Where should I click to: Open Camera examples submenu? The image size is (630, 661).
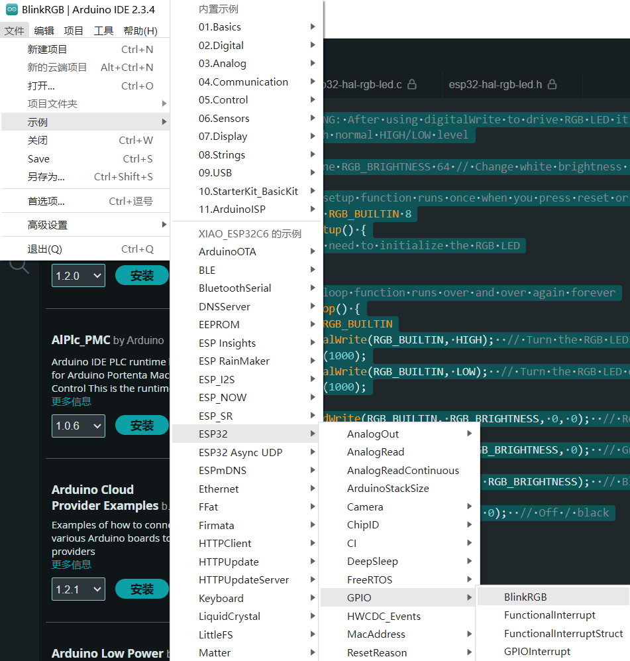coord(399,507)
